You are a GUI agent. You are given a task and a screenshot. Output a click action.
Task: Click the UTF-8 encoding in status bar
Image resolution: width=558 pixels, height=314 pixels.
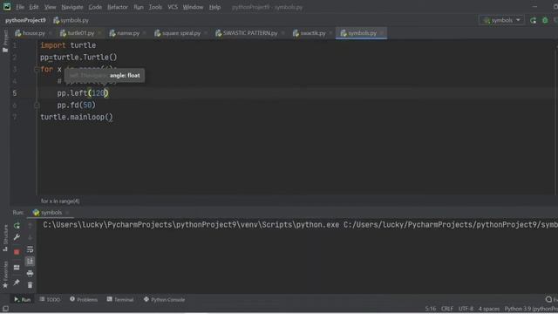[x=466, y=309]
